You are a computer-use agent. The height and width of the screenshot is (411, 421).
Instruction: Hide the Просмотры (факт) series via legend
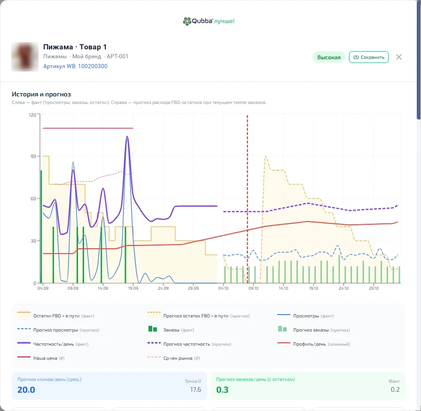coord(305,316)
